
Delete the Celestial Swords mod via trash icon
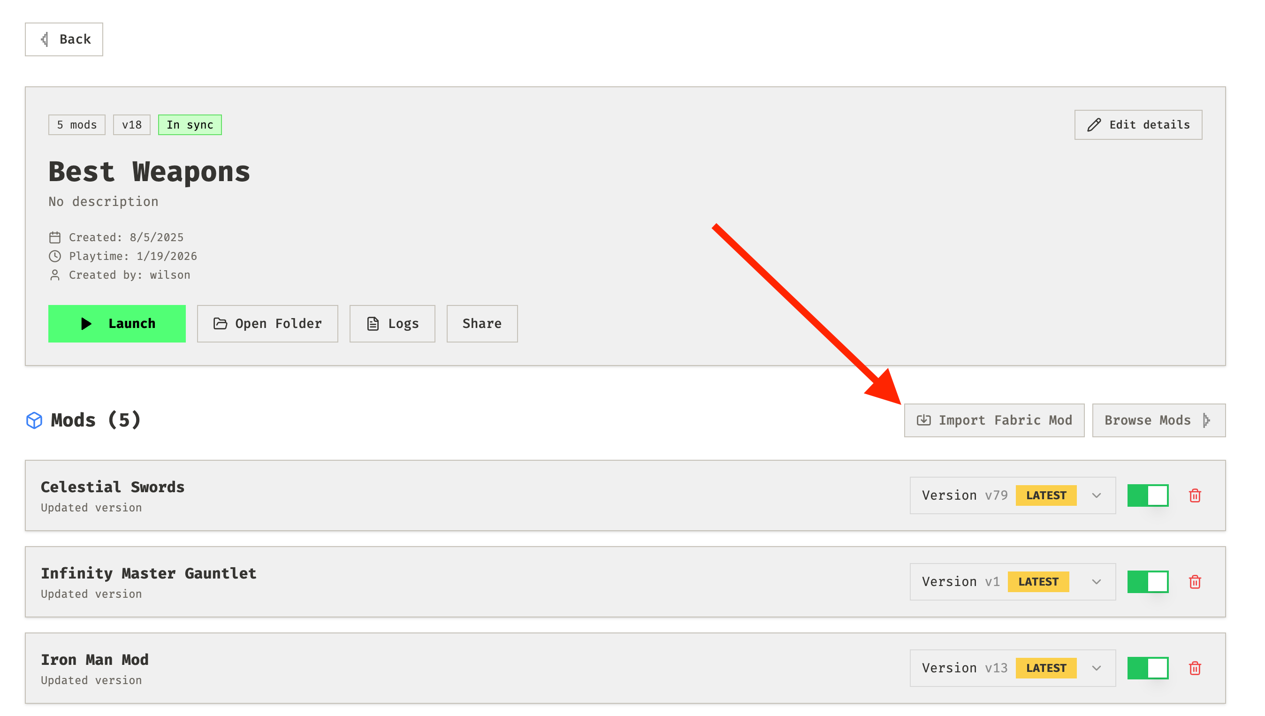click(x=1195, y=495)
